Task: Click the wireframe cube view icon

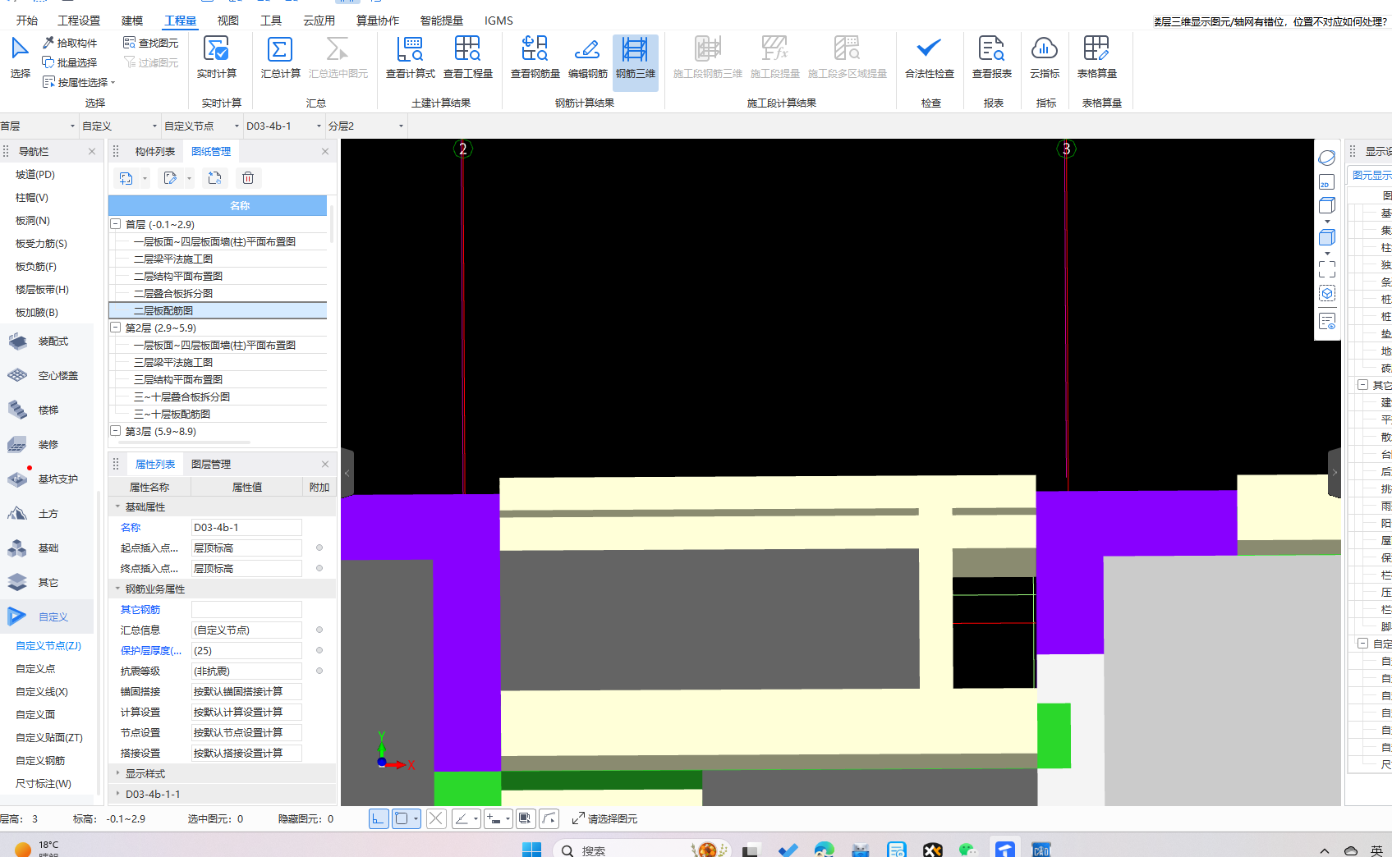Action: 1326,205
